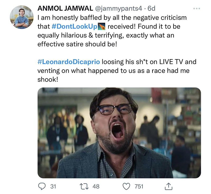Screen dimensions: 211x194
Task: Like the tweet with the heart icon
Action: (x=127, y=186)
